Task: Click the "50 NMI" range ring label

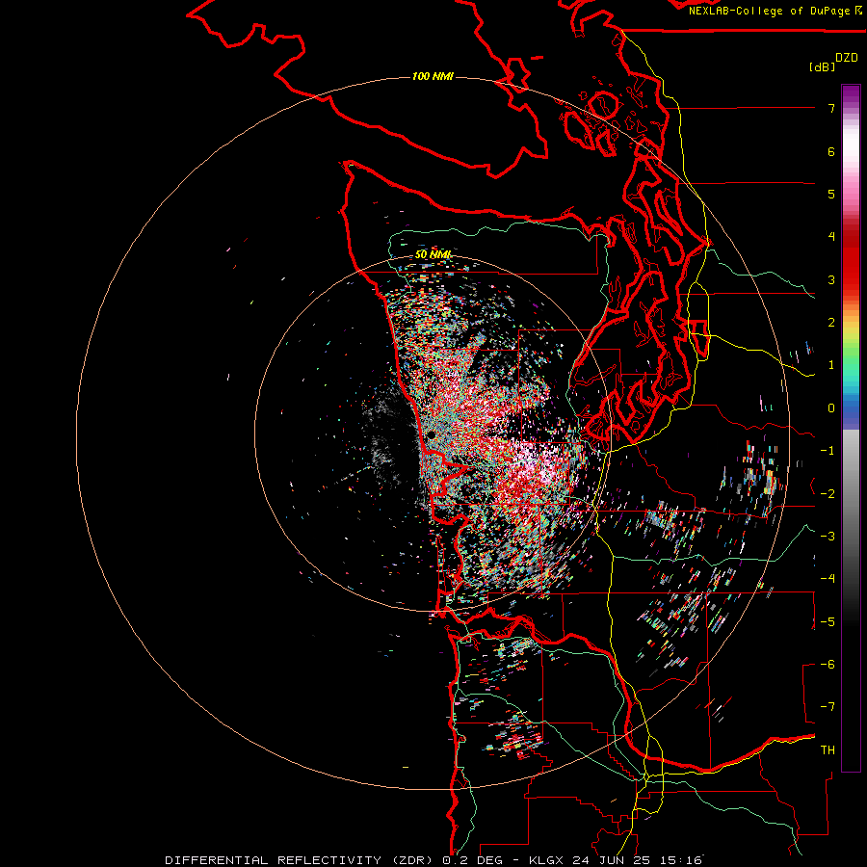Action: point(433,254)
